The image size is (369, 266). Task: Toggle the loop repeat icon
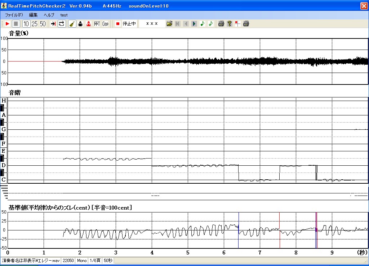(61, 24)
